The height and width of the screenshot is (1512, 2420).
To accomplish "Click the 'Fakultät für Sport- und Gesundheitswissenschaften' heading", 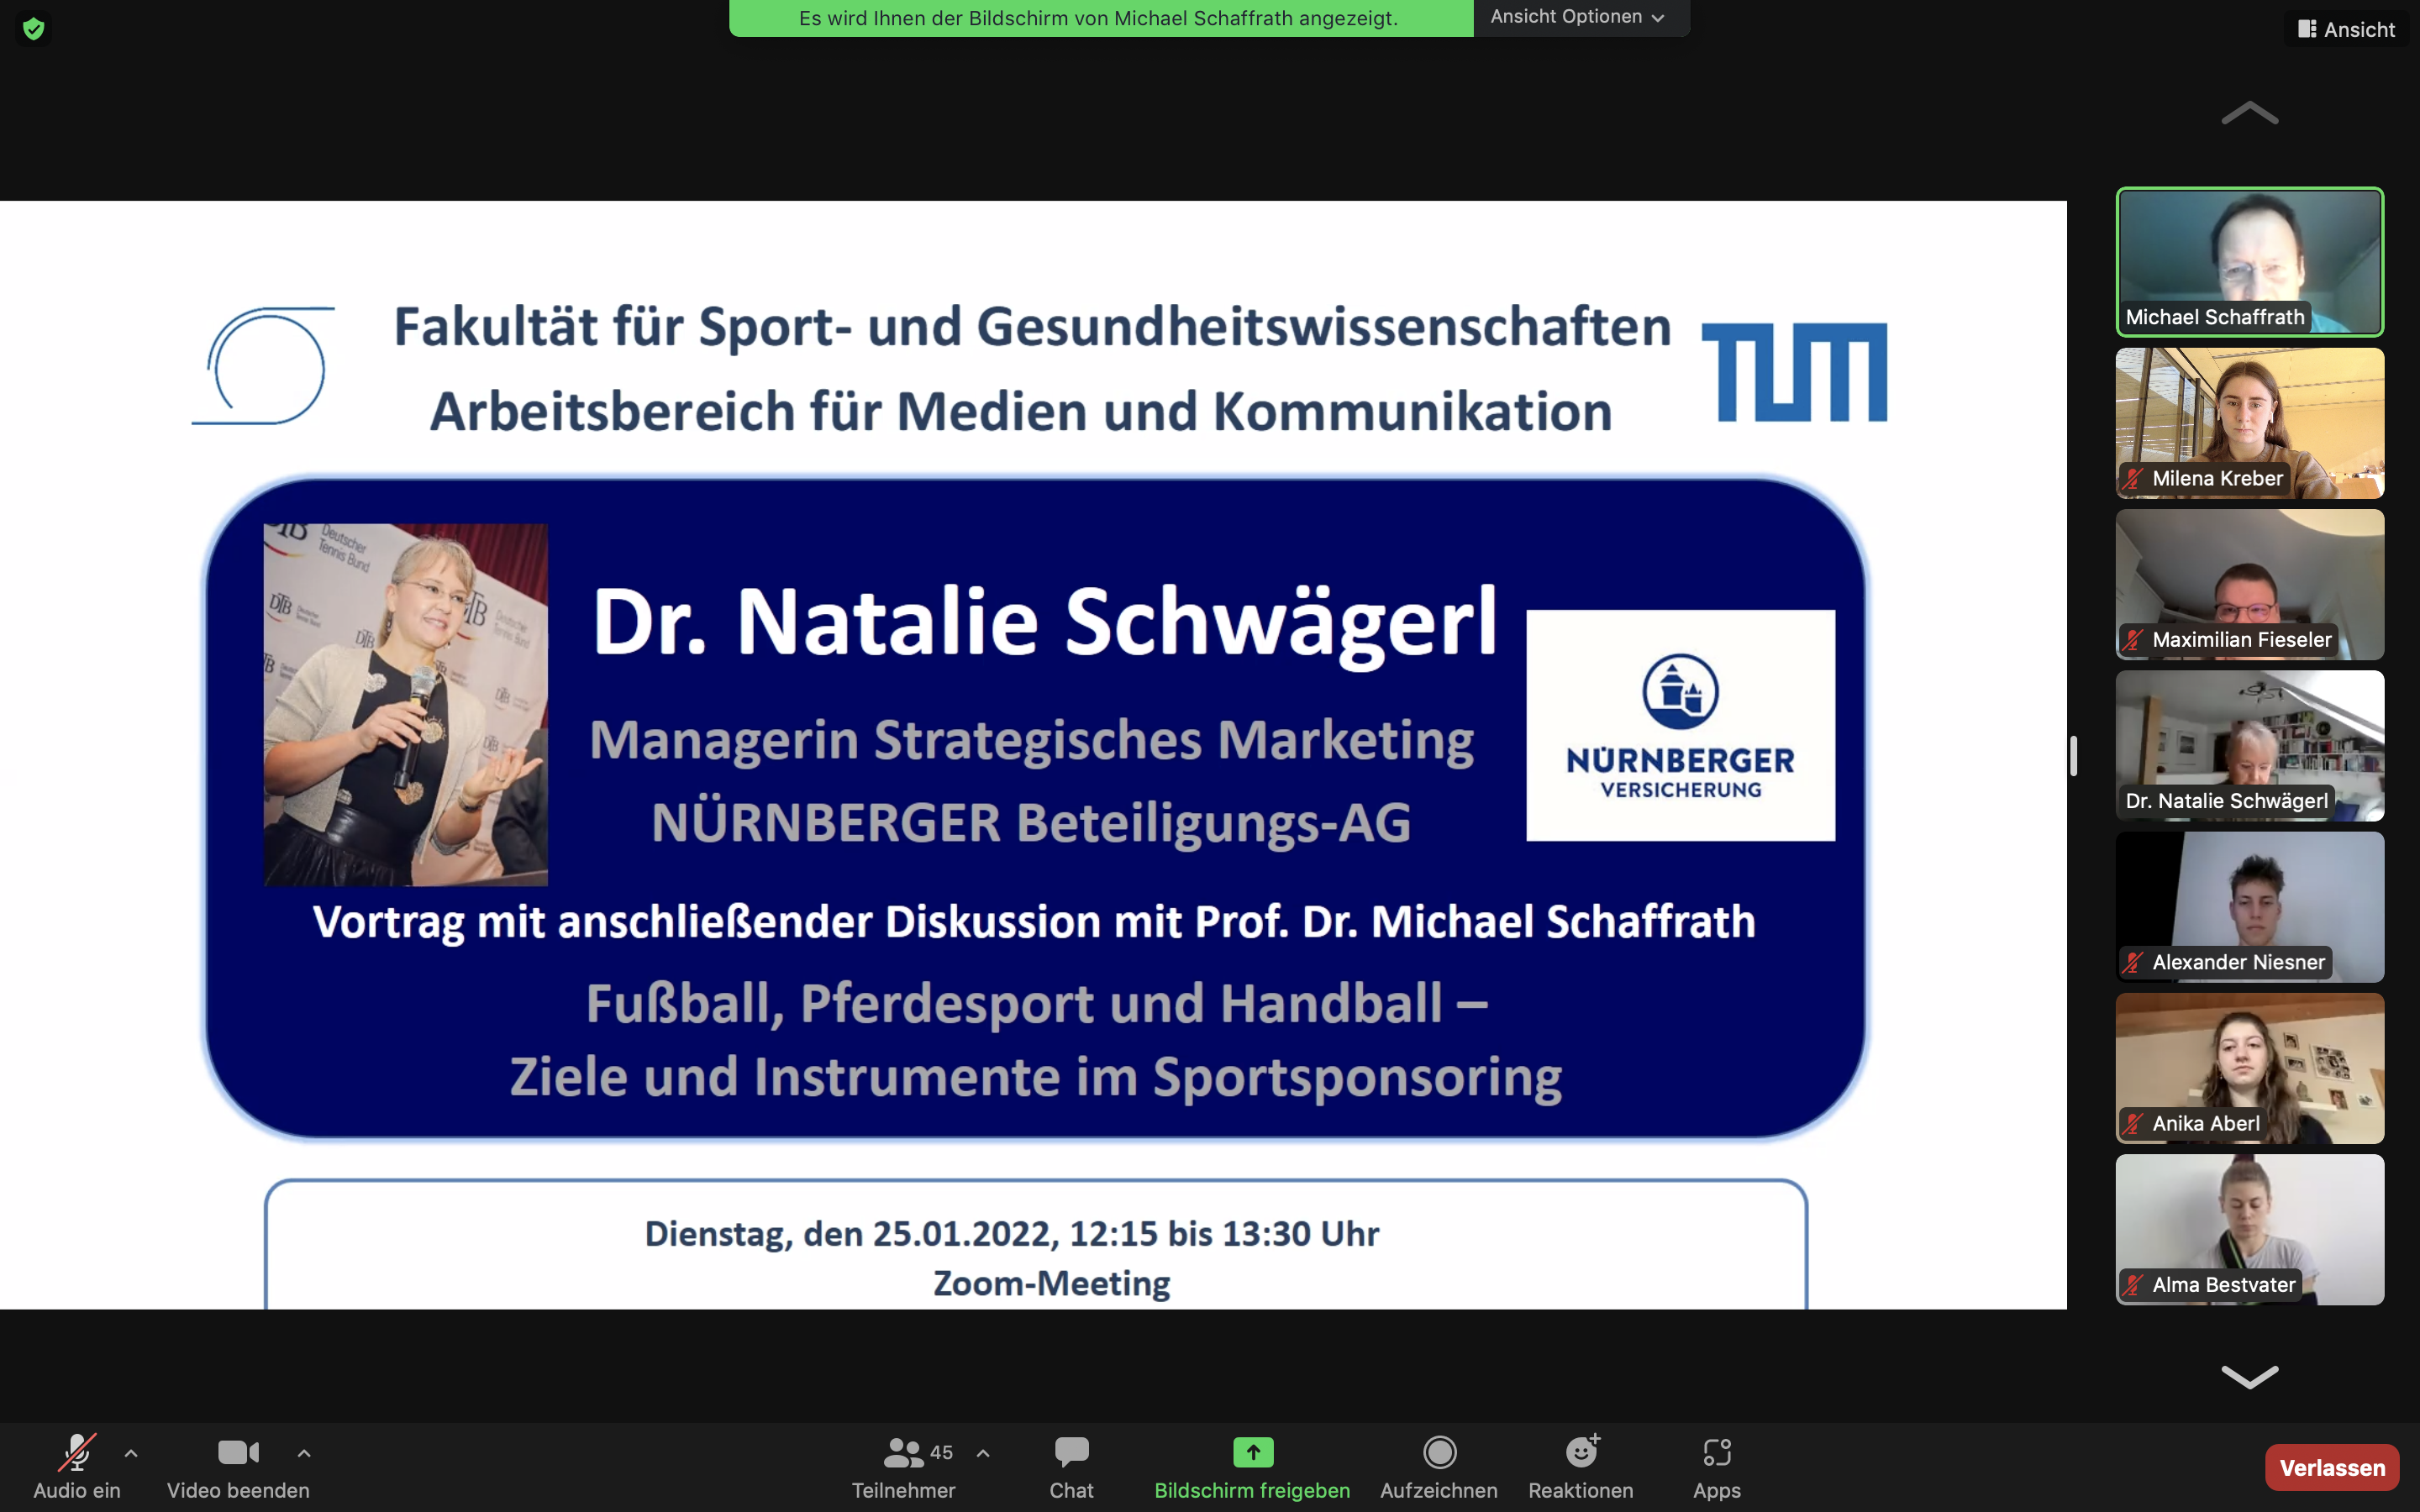I will [x=1032, y=327].
